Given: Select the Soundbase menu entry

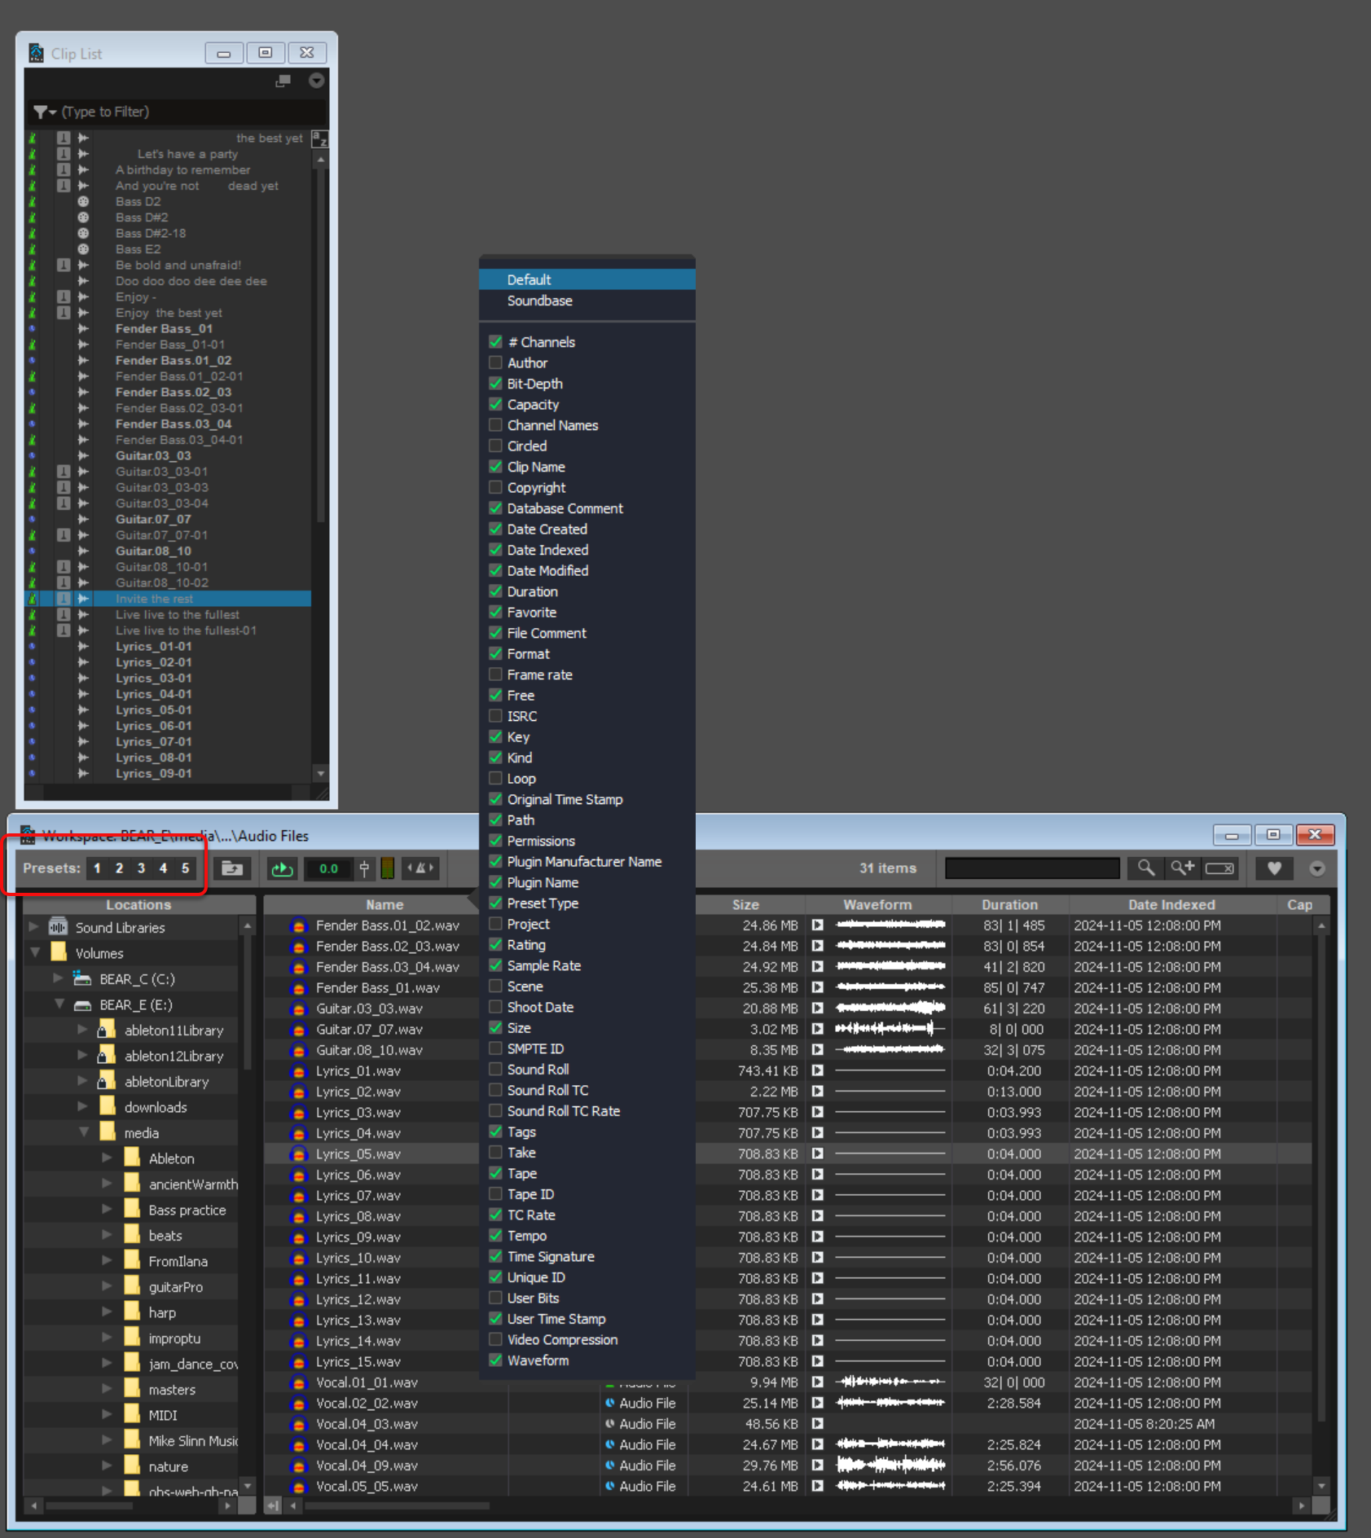Looking at the screenshot, I should (539, 301).
